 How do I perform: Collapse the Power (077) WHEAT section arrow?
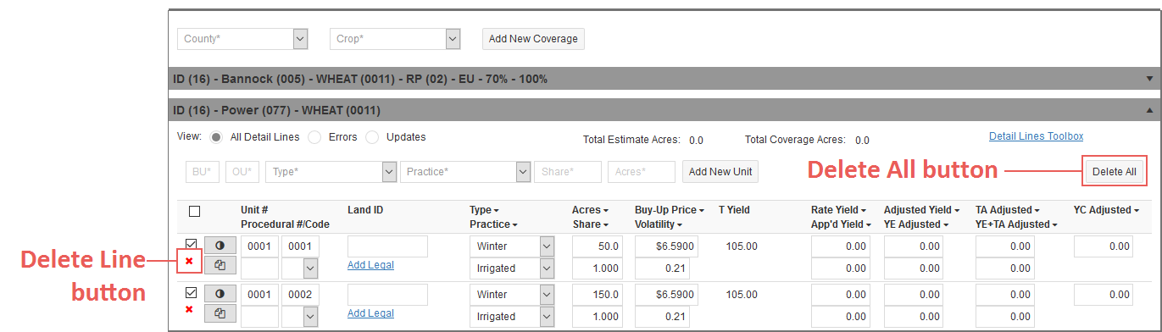click(1149, 110)
